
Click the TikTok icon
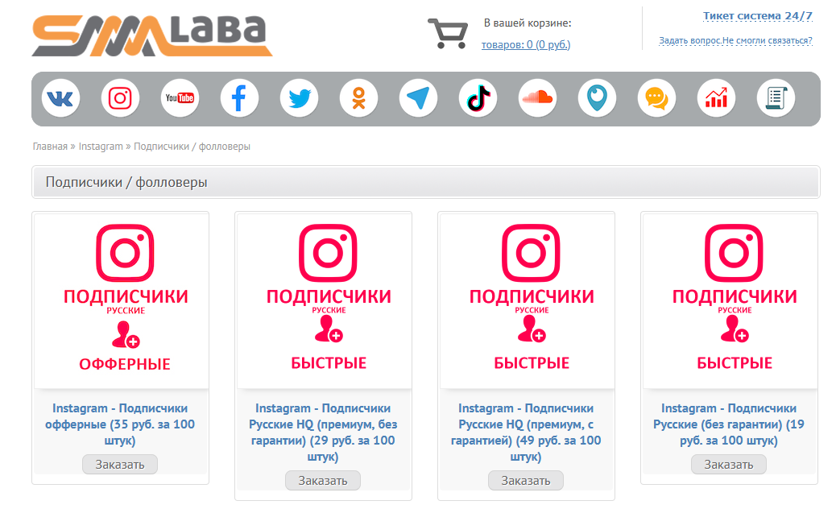(x=478, y=98)
